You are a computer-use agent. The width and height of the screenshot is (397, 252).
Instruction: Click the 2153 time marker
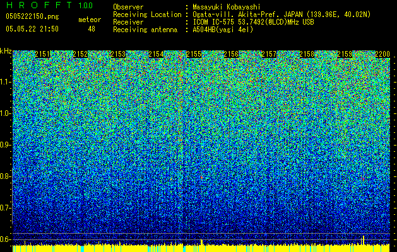[118, 54]
